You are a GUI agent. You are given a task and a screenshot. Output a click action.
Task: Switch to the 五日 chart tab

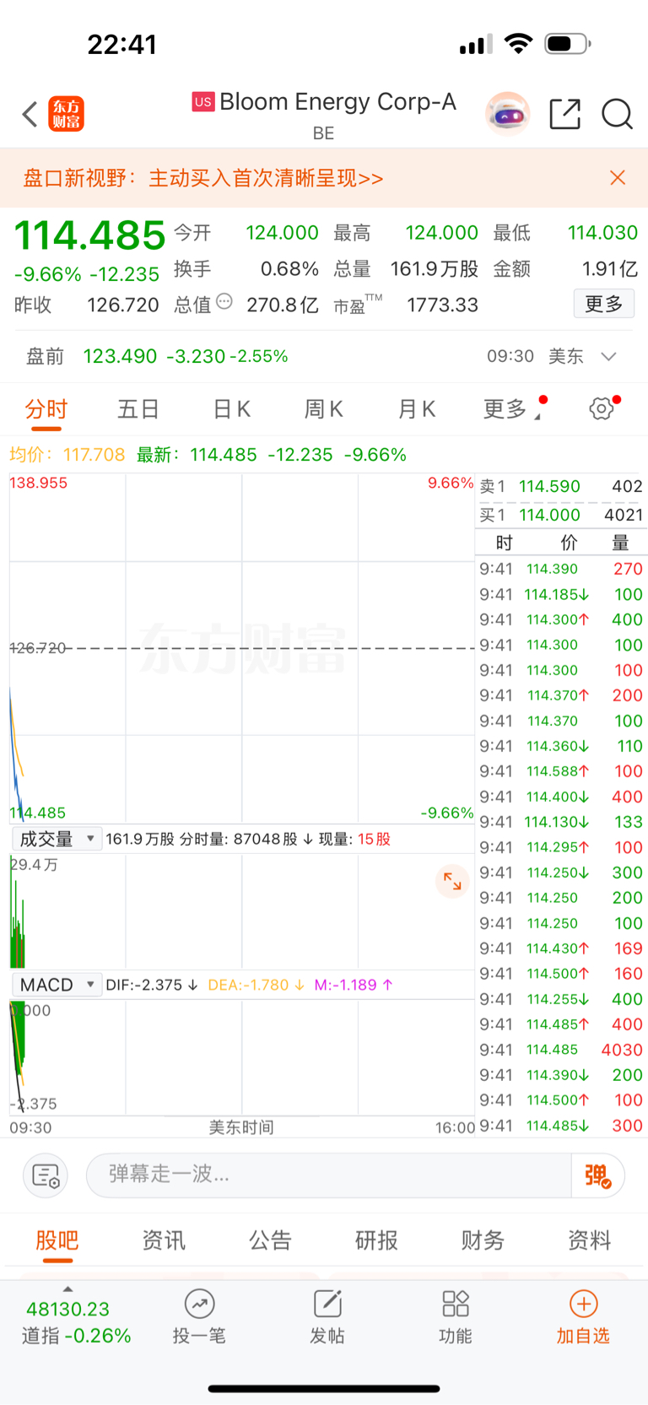pos(138,409)
